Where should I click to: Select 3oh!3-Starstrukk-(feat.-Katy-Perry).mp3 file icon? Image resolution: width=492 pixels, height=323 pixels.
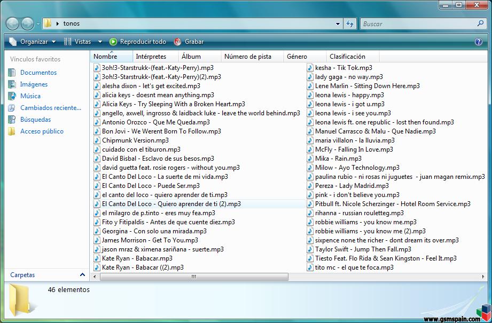[97, 68]
